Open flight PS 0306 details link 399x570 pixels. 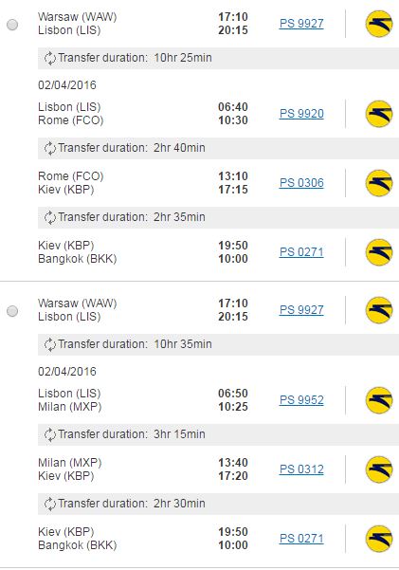[x=301, y=183]
